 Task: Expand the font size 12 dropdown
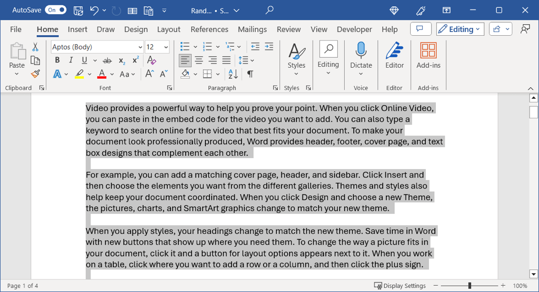click(166, 47)
